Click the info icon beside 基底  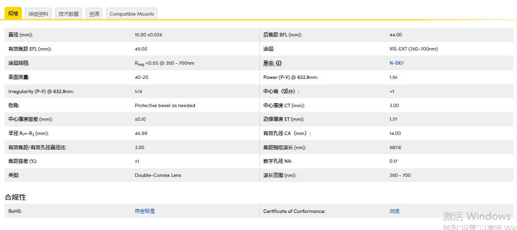click(x=279, y=63)
